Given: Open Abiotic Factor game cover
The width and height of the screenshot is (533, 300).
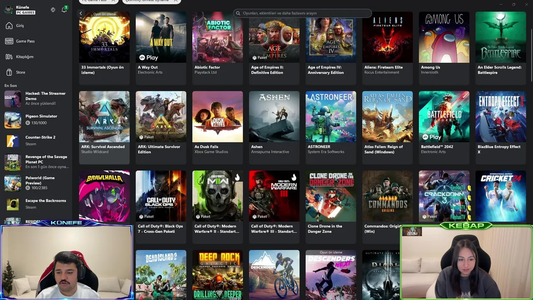Looking at the screenshot, I should (x=217, y=37).
